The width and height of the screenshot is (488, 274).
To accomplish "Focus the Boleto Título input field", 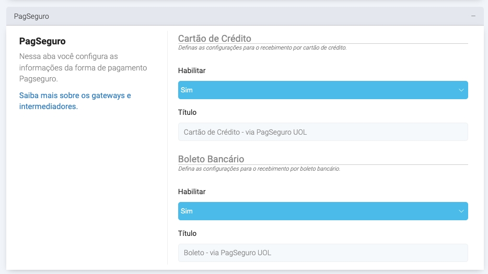I will 322,253.
